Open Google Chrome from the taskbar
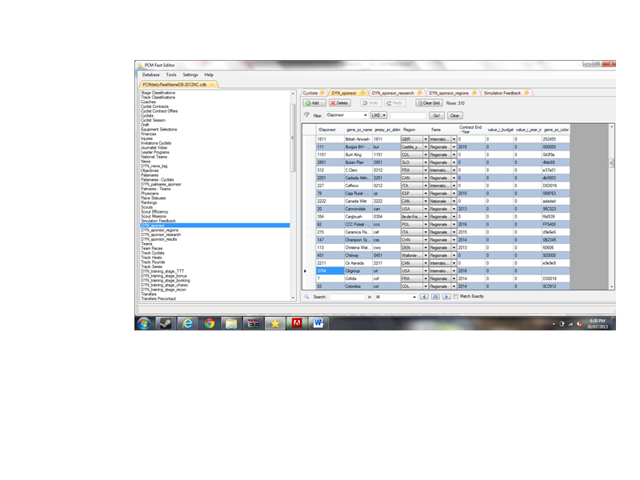Screen dimensions: 640x480 click(209, 323)
